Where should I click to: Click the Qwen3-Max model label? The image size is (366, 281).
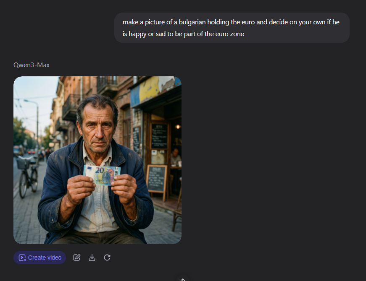(x=32, y=65)
